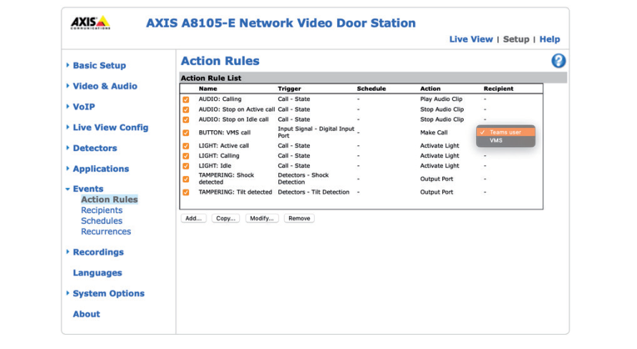The image size is (637, 349).
Task: Select the 'AUDIO: Calling' rule name
Action: coord(220,99)
